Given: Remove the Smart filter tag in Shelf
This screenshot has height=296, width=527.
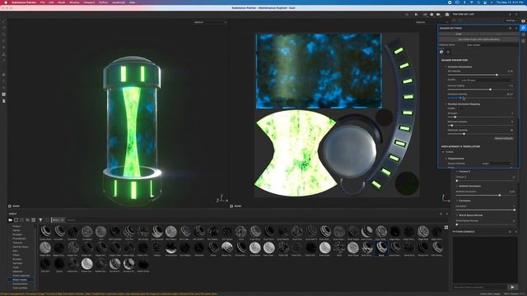Looking at the screenshot, I should 63,220.
